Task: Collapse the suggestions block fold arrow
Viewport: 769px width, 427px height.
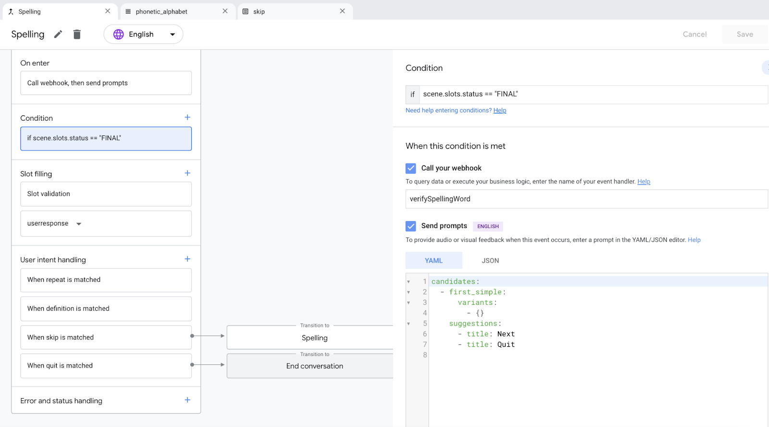Action: [409, 324]
